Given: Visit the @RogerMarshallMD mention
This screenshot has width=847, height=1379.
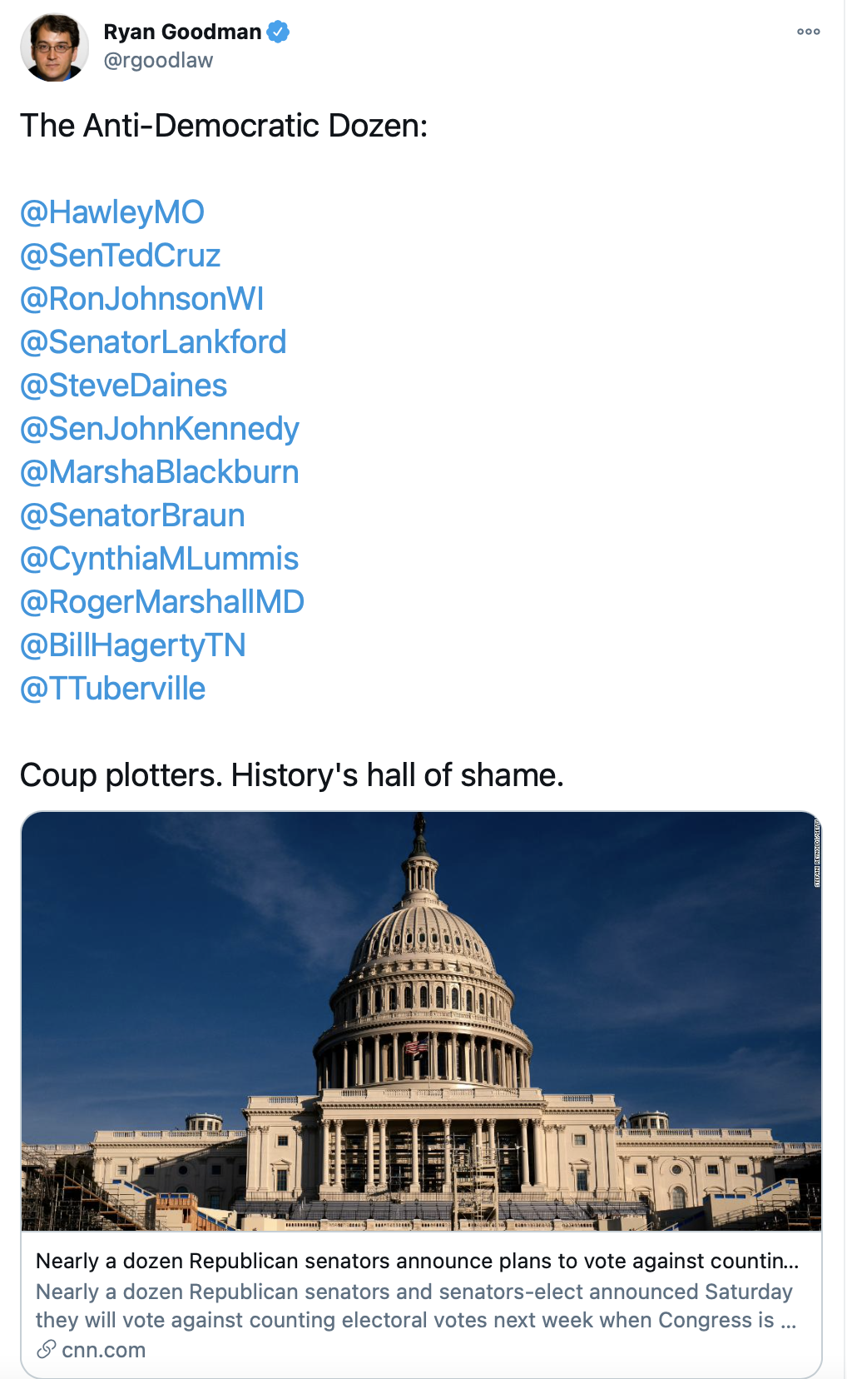Looking at the screenshot, I should click(x=162, y=602).
